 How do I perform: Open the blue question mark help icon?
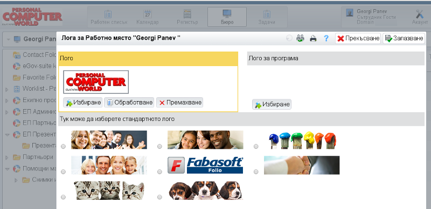coord(326,38)
